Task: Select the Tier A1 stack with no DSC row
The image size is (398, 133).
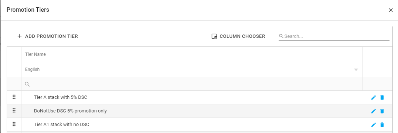Action: (192, 125)
